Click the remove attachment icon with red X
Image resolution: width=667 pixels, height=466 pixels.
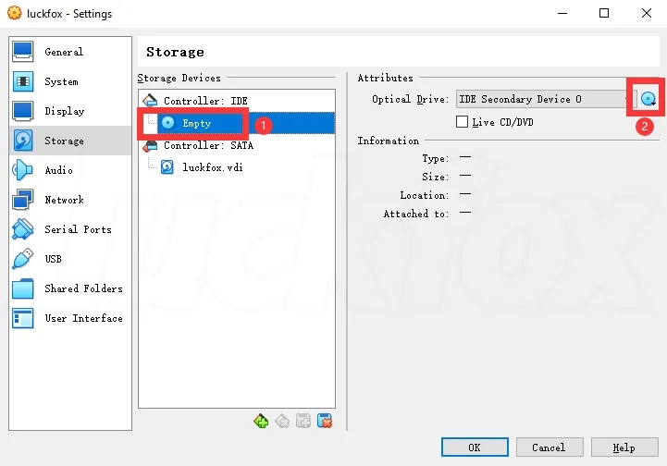[x=325, y=421]
